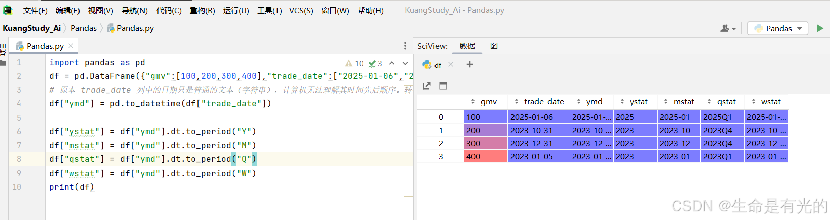Select Pandas.py file breadcrumb
This screenshot has width=830, height=220.
pos(131,28)
